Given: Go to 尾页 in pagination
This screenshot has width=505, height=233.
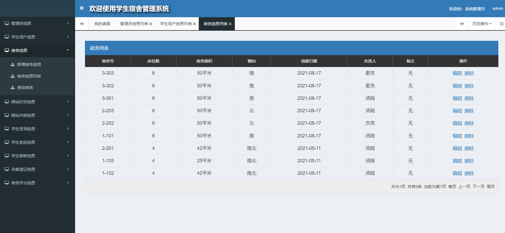Looking at the screenshot, I should click(491, 187).
